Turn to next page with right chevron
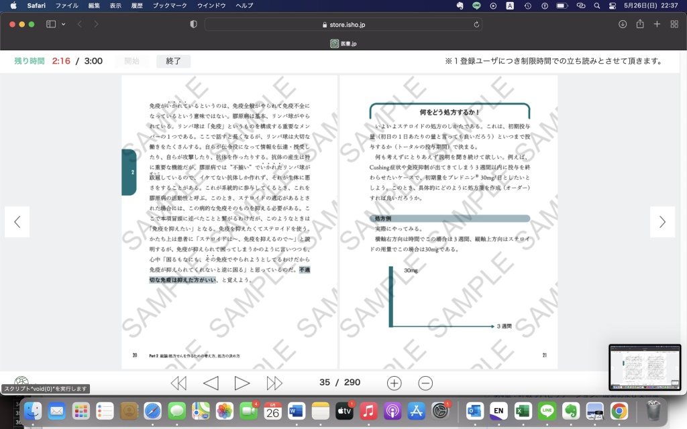687x429 pixels. (x=662, y=222)
